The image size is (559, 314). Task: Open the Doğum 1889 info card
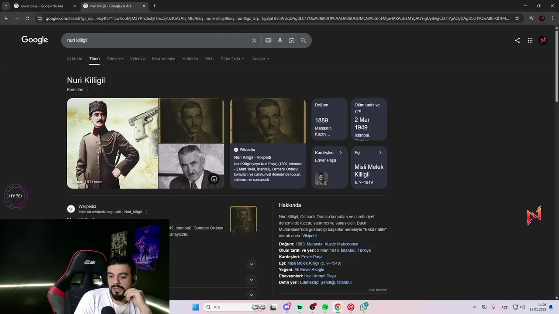(x=330, y=119)
